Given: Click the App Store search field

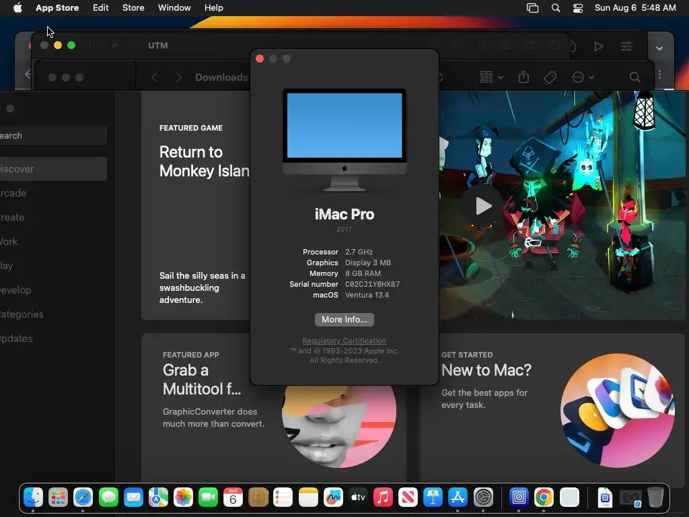Looking at the screenshot, I should coord(52,135).
